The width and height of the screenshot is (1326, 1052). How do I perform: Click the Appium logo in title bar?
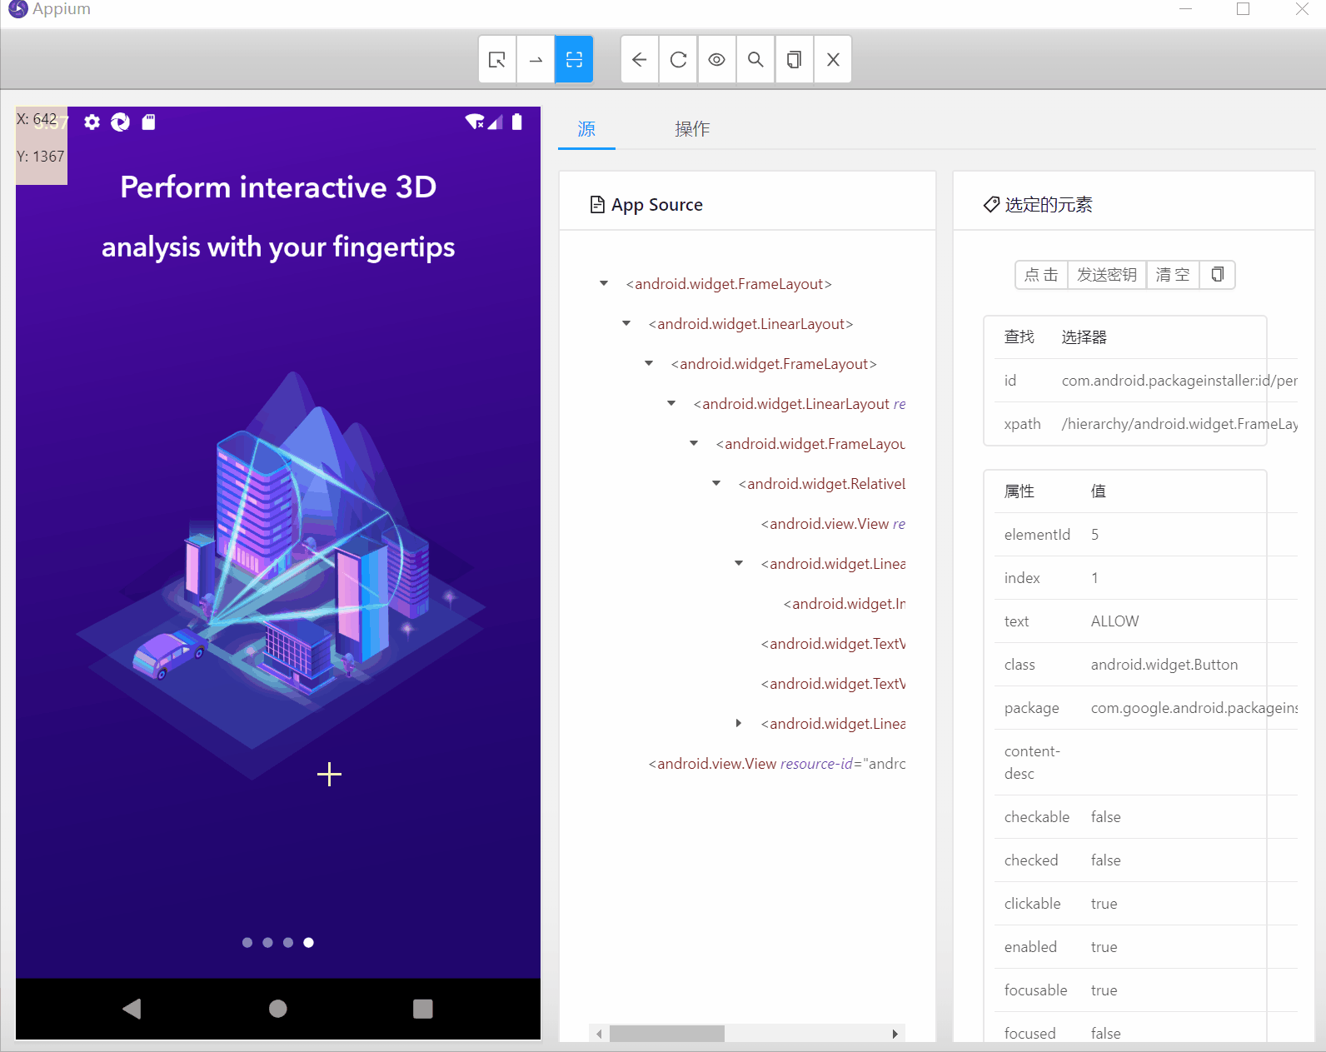coord(17,9)
